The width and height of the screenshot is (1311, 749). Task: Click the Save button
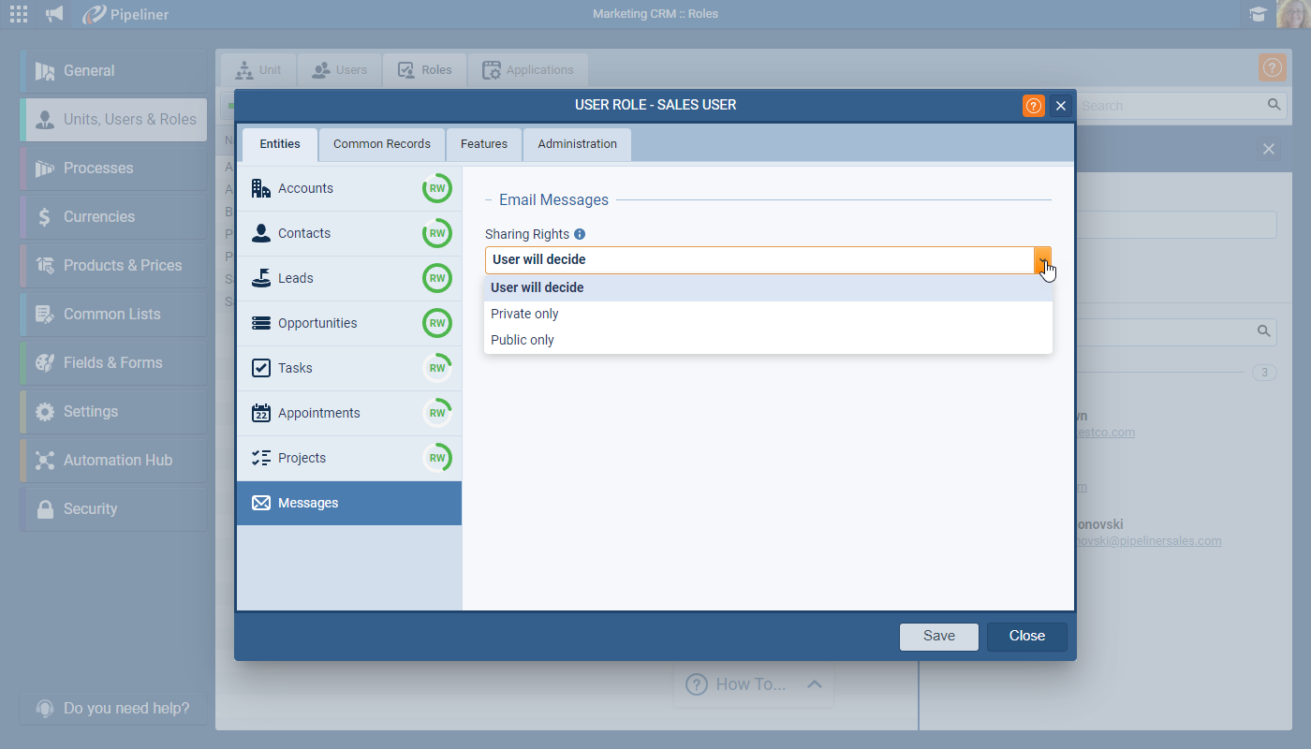[x=938, y=636]
